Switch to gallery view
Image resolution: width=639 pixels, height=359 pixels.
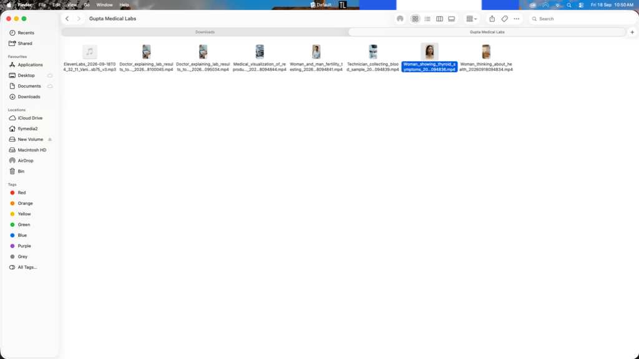point(452,19)
